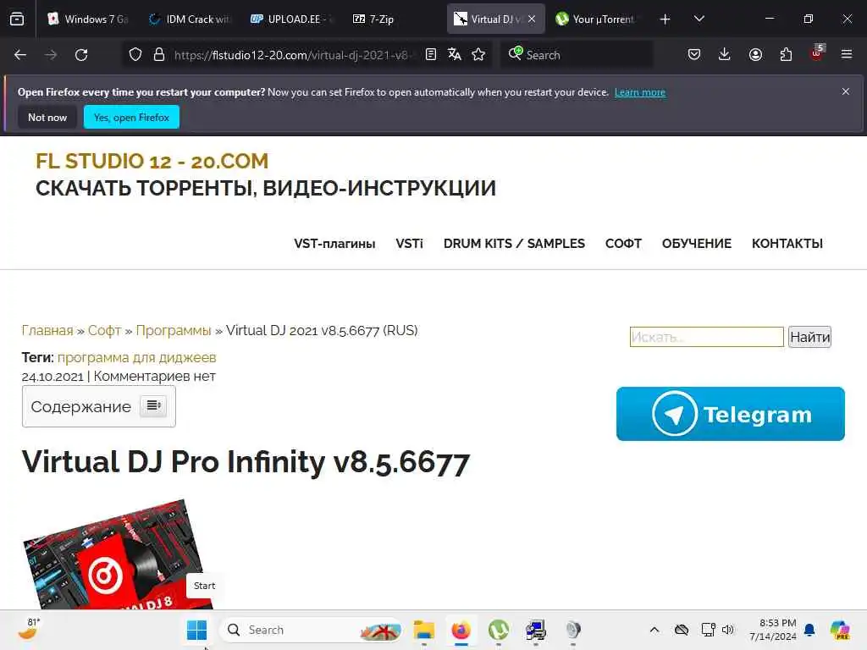867x650 pixels.
Task: Expand the Содержание table of contents toggle
Action: pos(153,405)
